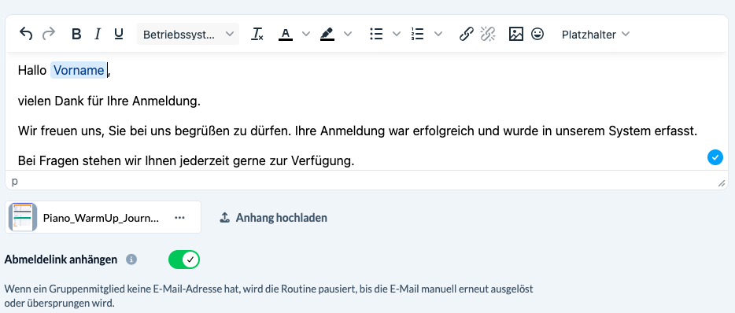Insert an image into the email
735x313 pixels.
click(515, 34)
